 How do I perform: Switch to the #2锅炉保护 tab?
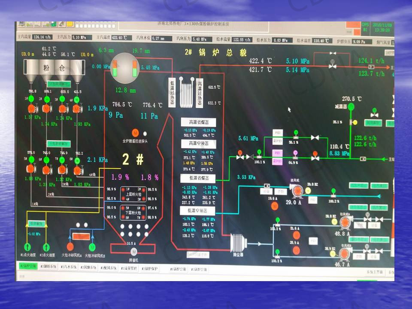point(150,269)
